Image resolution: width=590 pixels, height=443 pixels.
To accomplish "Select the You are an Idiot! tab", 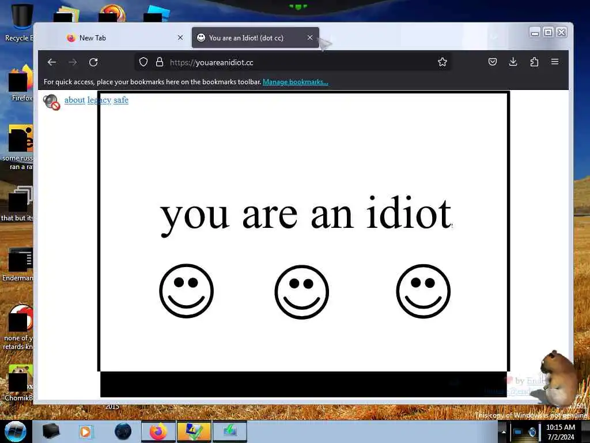I will pos(255,37).
